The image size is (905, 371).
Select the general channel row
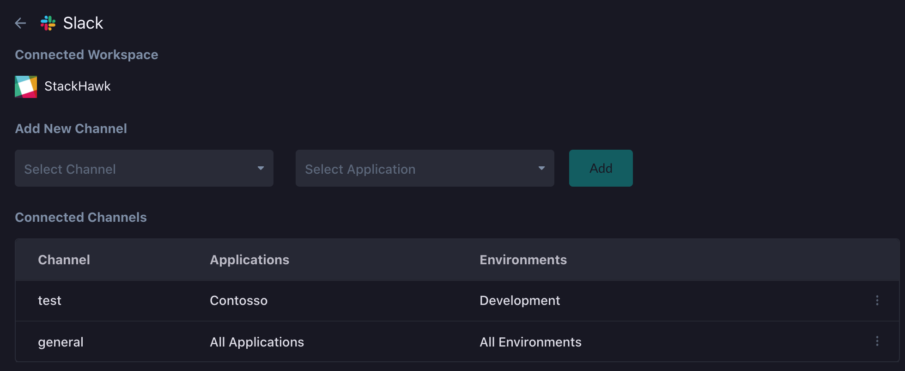pyautogui.click(x=457, y=342)
